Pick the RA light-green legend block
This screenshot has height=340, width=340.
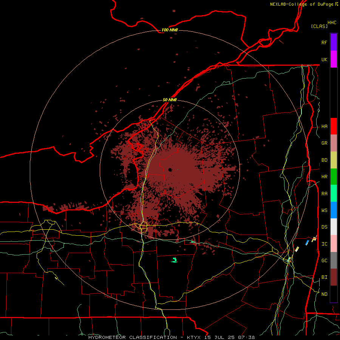pos(334,193)
